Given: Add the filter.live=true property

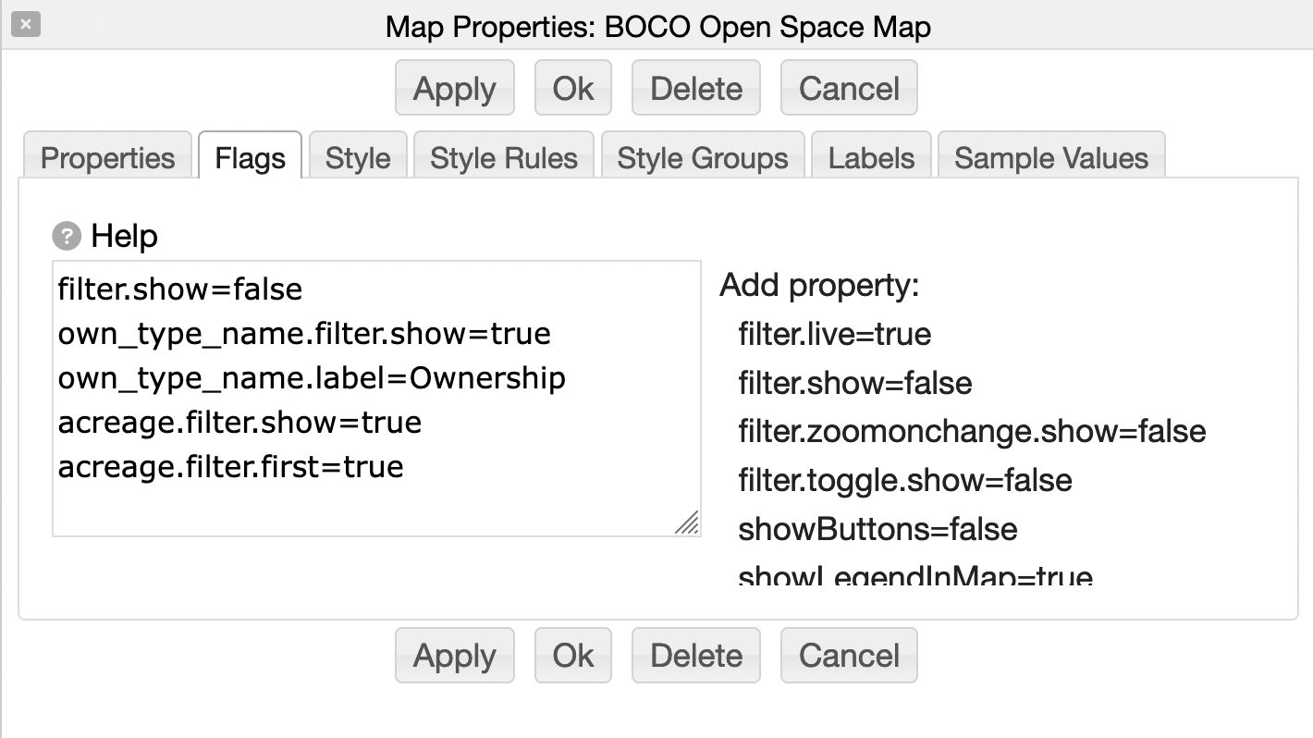Looking at the screenshot, I should point(834,334).
